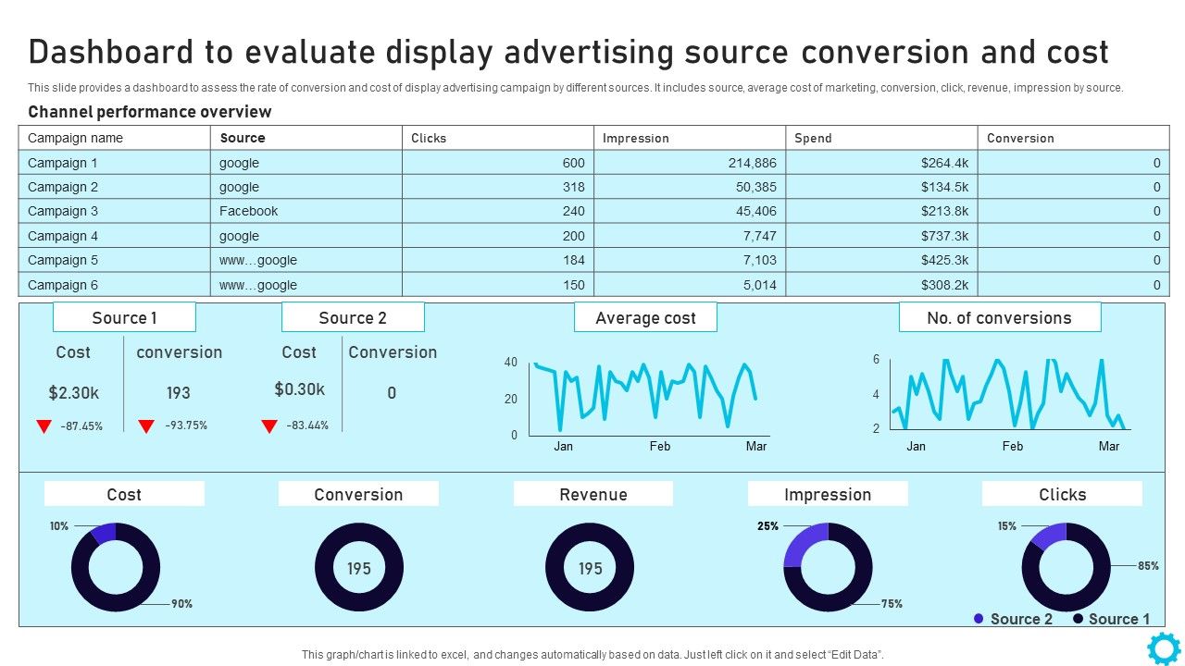Click the red down arrow beside -83.44%
1185x666 pixels.
[268, 426]
